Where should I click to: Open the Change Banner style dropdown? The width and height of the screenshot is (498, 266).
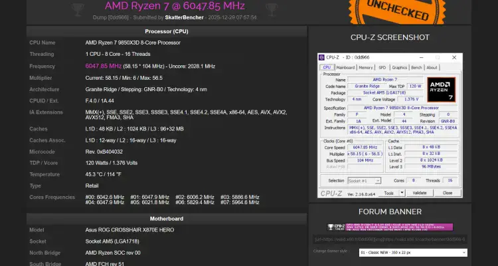[413, 253]
